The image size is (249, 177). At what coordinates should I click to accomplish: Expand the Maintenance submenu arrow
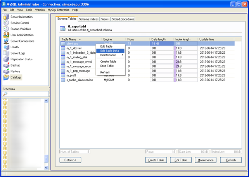pos(123,55)
